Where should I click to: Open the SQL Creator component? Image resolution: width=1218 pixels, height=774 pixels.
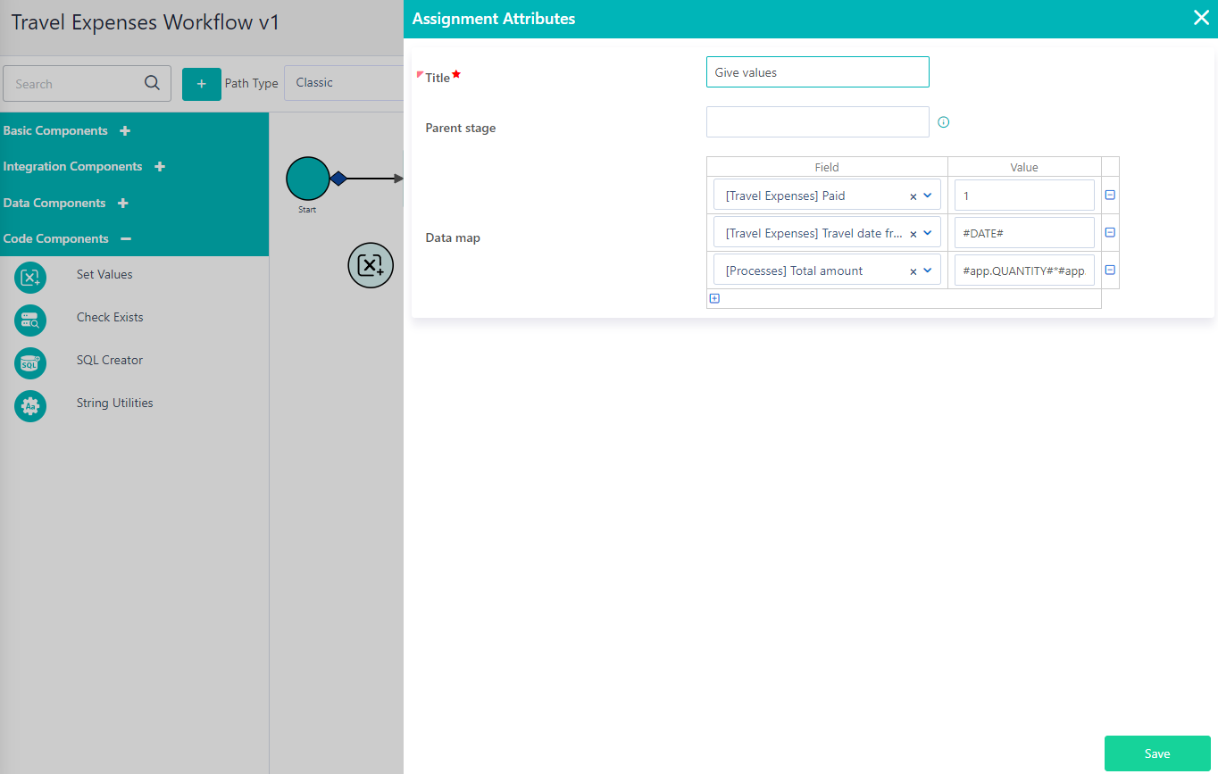pos(109,360)
